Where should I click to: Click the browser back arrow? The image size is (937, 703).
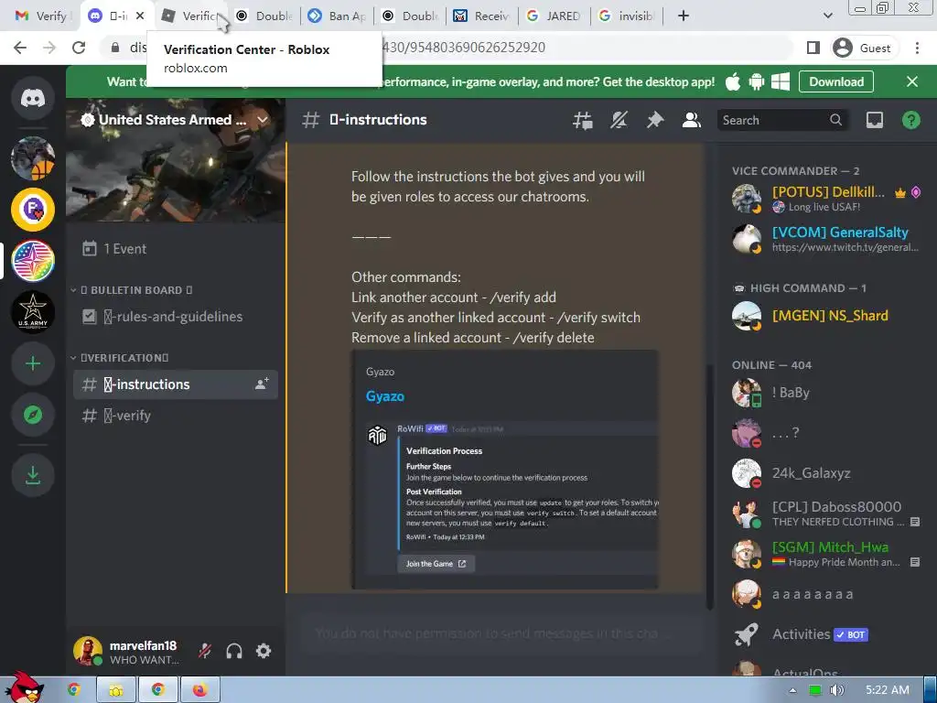[20, 48]
